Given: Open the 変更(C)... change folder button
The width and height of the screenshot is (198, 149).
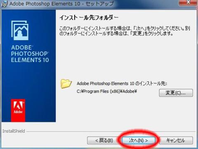Looking at the screenshot, I should [176, 93].
